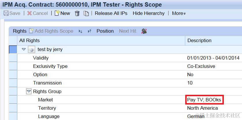Select the Rights Group label
The width and height of the screenshot is (242, 120).
[x=47, y=91]
